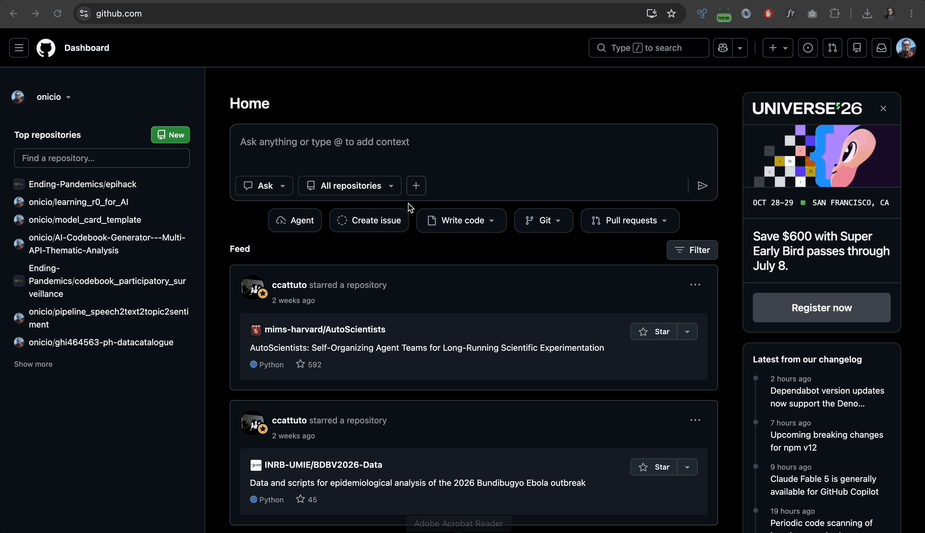Open Upcoming breaking changes for npm v12
925x533 pixels.
826,441
